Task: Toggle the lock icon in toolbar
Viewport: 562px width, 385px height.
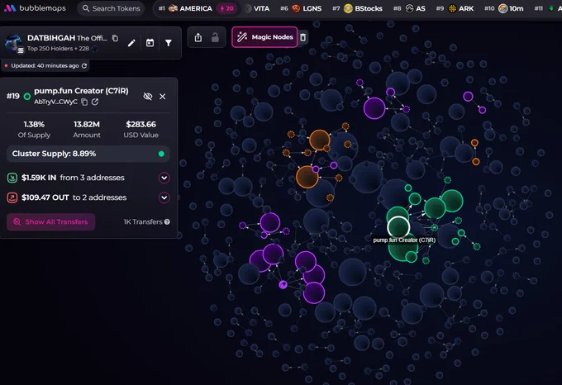Action: (x=215, y=37)
